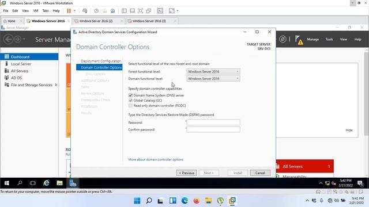The height and width of the screenshot is (207, 369).
Task: Open the VMware Help menu
Action: [57, 11]
